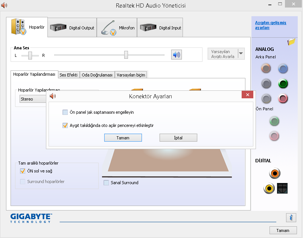Click the L/R balance slider handle
Image resolution: width=303 pixels, height=238 pixels.
[30, 55]
